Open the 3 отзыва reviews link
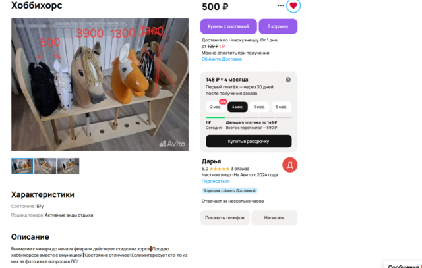This screenshot has height=268, width=422. pyautogui.click(x=240, y=169)
